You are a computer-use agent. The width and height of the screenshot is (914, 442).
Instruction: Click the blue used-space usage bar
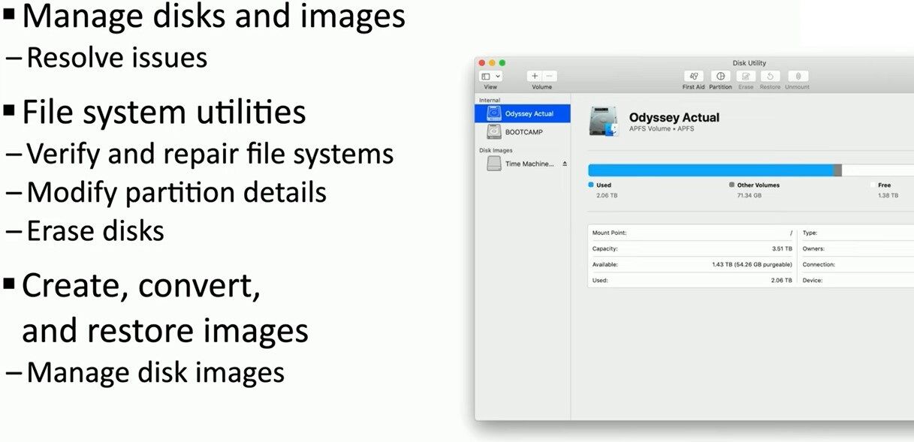tap(710, 170)
